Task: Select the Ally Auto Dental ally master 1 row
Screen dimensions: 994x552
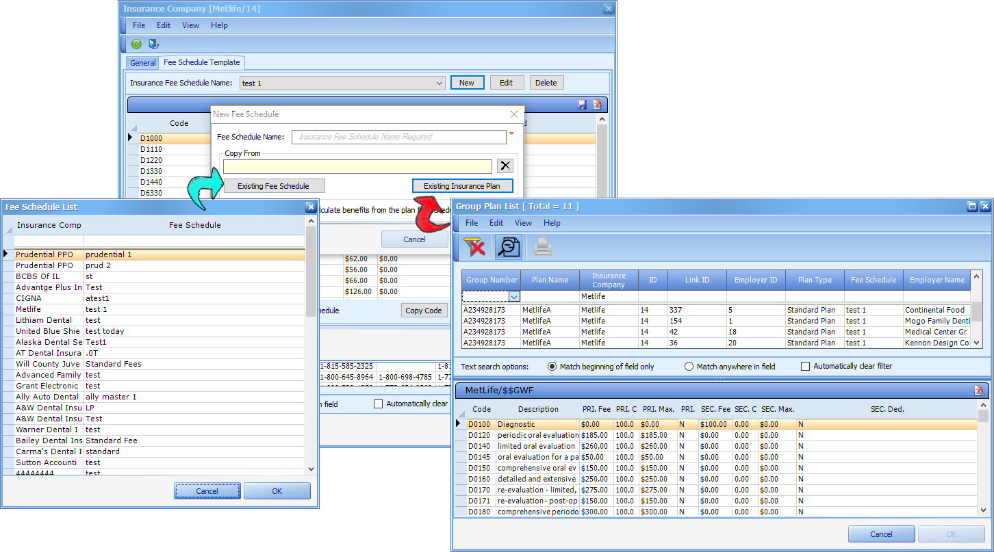Action: [160, 397]
